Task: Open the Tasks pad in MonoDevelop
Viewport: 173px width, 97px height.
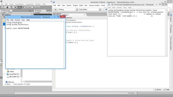Action: coord(167,89)
